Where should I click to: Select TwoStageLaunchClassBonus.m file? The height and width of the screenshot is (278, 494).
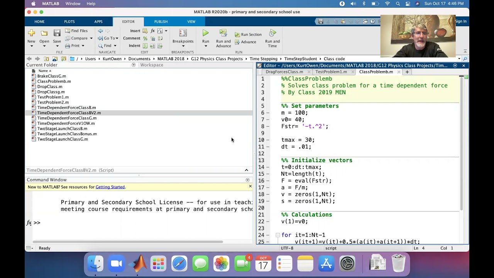[67, 134]
